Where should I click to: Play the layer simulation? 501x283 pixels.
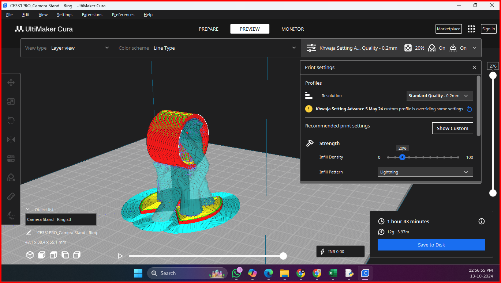(x=120, y=256)
